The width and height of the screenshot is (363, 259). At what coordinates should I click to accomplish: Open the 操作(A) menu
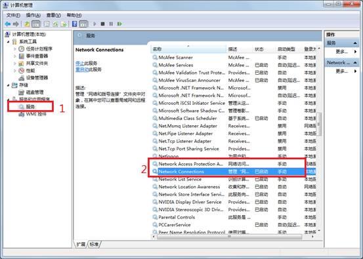[x=33, y=15]
